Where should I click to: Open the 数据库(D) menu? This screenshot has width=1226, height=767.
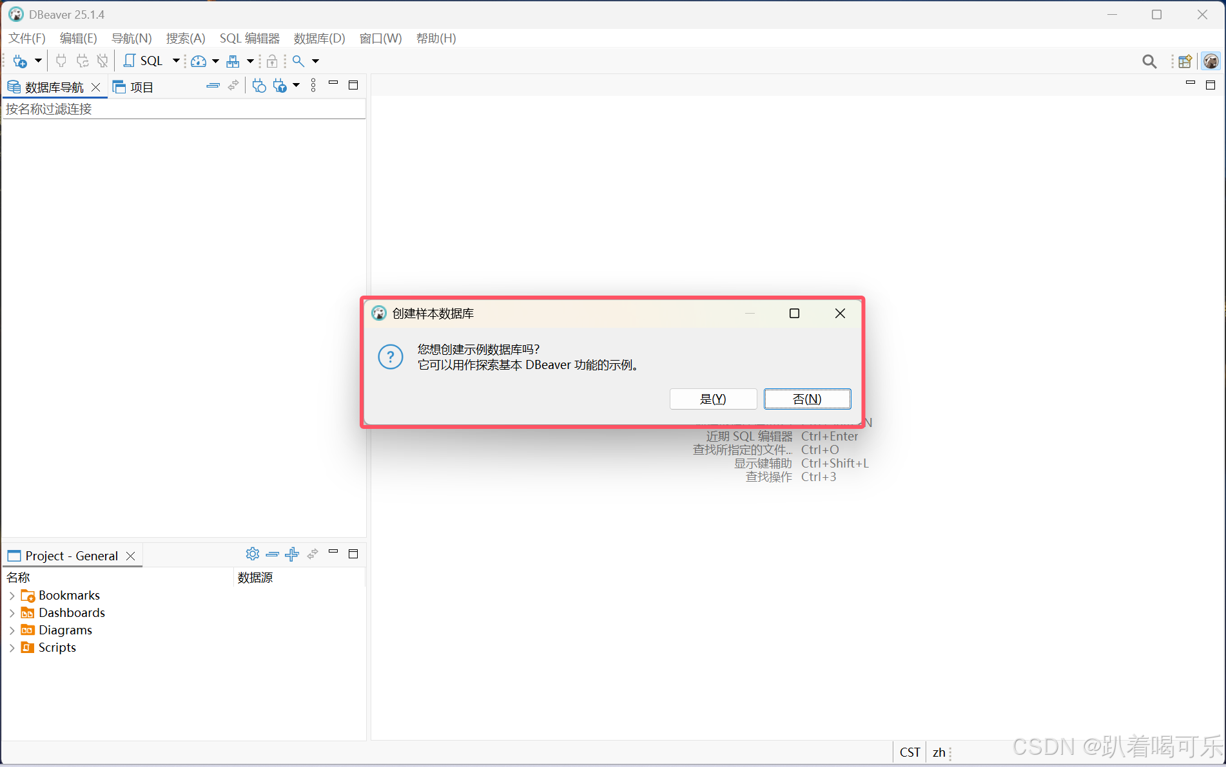pos(318,38)
